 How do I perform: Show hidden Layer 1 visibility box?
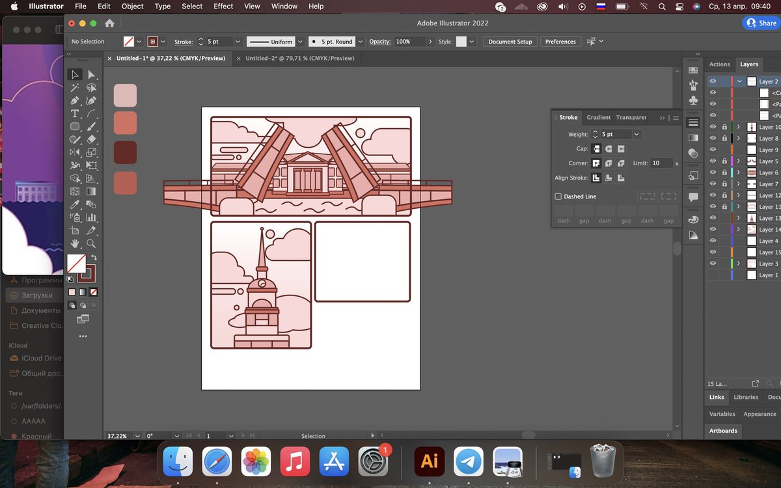pyautogui.click(x=713, y=275)
